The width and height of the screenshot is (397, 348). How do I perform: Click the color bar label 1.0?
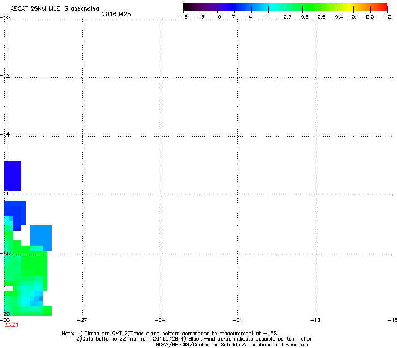coord(387,17)
